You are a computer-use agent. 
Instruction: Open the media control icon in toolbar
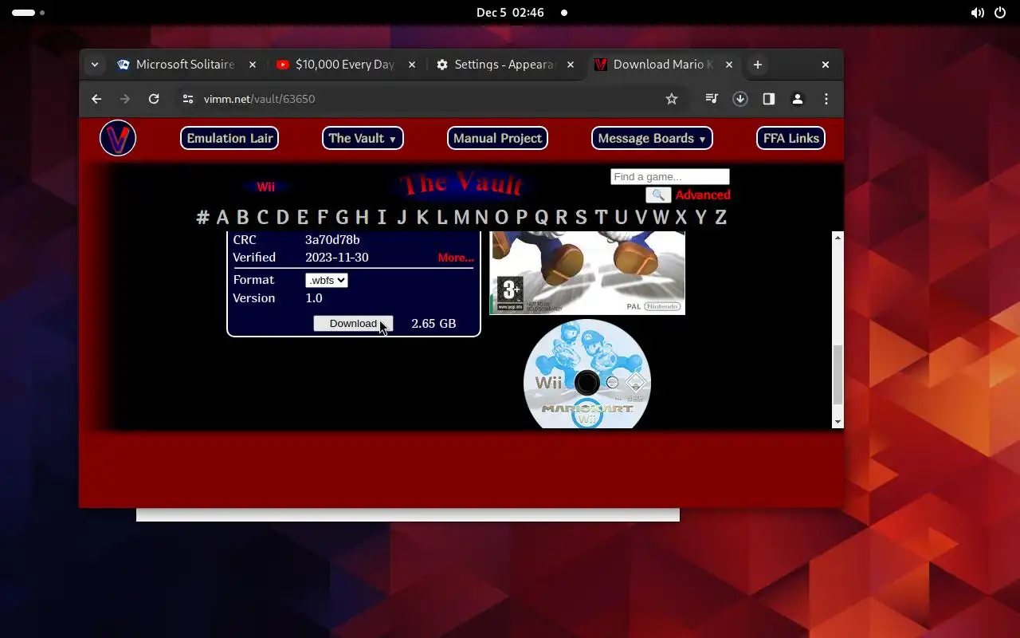click(712, 99)
